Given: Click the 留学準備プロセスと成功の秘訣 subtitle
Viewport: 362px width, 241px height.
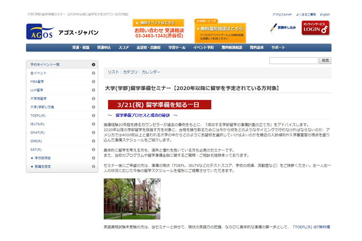Looking at the screenshot, I should tap(143, 115).
